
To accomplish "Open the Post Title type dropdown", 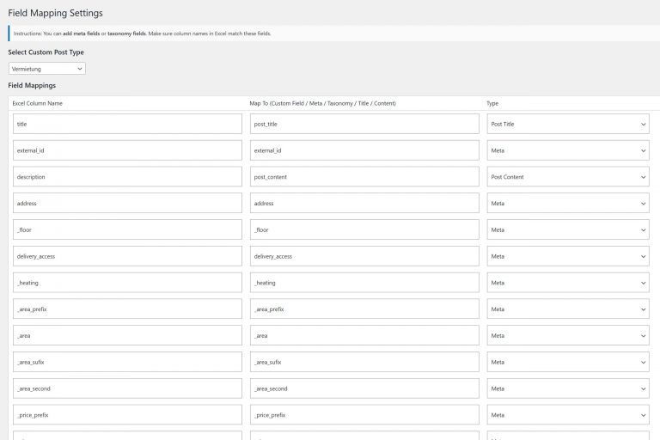I will tap(567, 124).
